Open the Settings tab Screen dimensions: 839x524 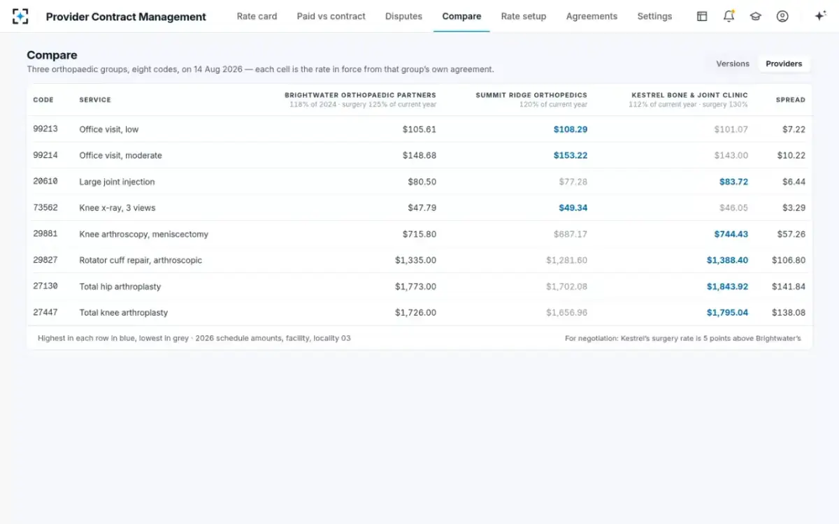[x=654, y=16]
